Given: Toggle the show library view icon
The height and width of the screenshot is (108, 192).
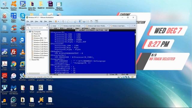Looking at the screenshot, I should pyautogui.click(x=80, y=21).
